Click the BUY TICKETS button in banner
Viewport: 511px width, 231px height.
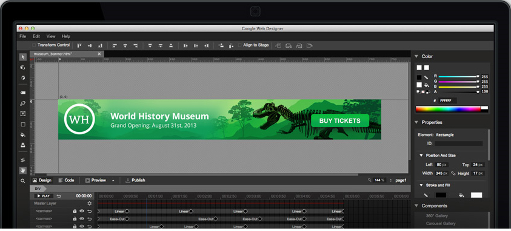coord(340,121)
